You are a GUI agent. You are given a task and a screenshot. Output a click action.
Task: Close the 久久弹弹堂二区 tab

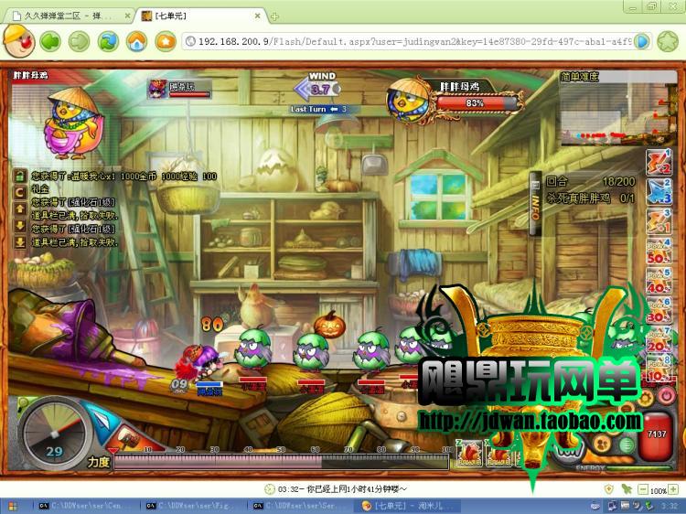pos(127,16)
